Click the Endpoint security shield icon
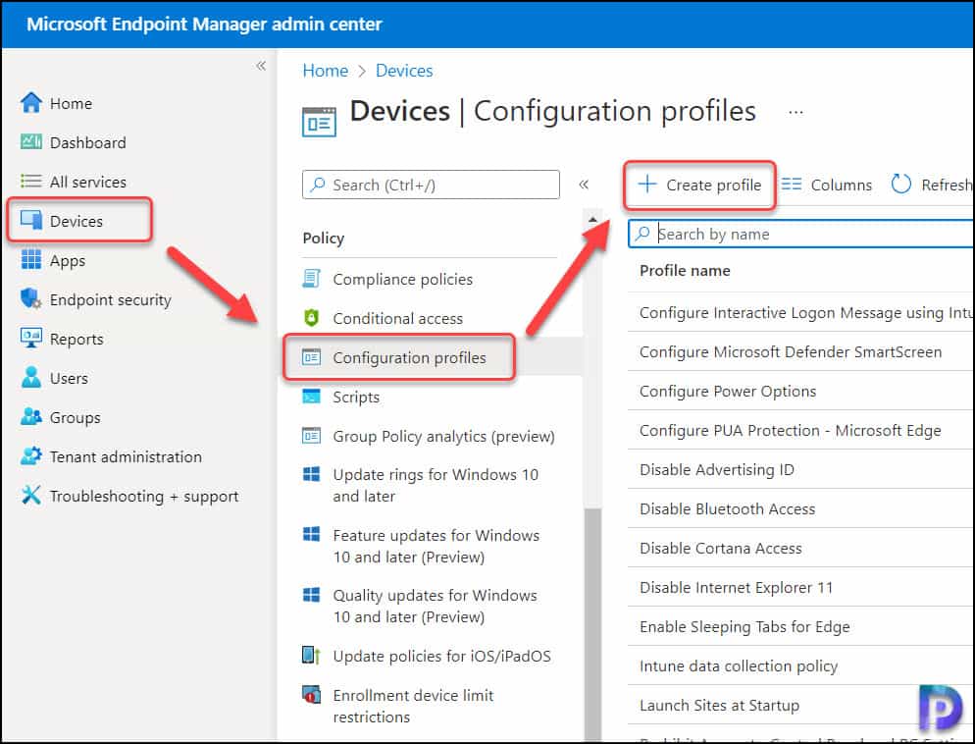The width and height of the screenshot is (975, 744). [31, 299]
